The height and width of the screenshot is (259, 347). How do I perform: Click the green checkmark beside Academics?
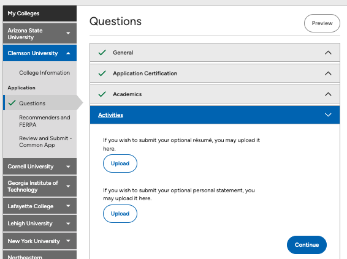[102, 94]
